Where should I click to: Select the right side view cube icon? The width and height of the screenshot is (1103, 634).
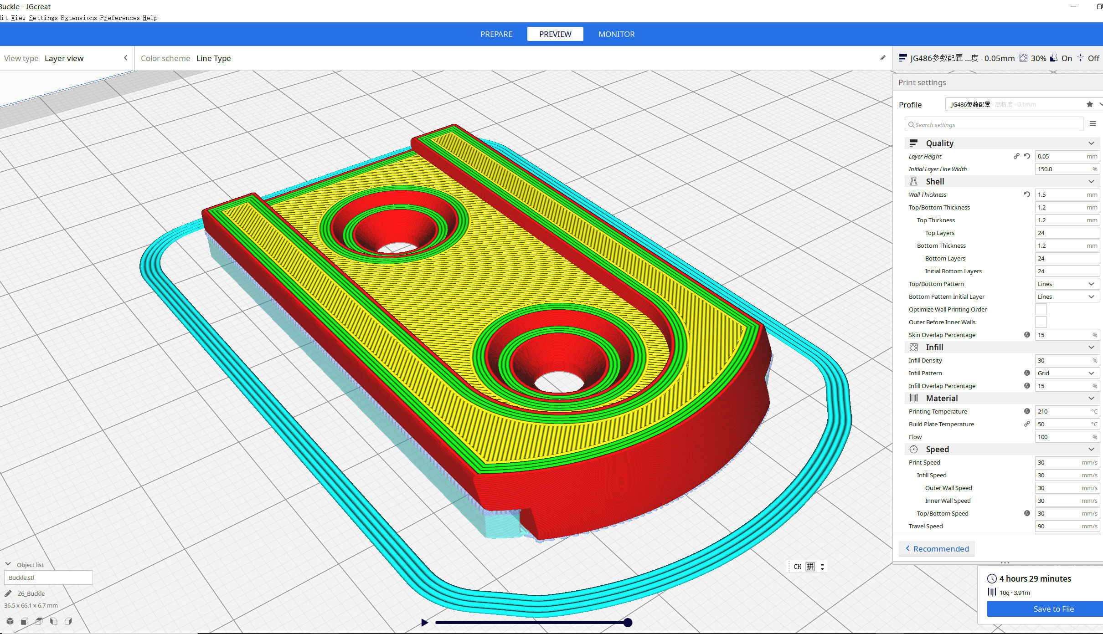click(x=68, y=621)
